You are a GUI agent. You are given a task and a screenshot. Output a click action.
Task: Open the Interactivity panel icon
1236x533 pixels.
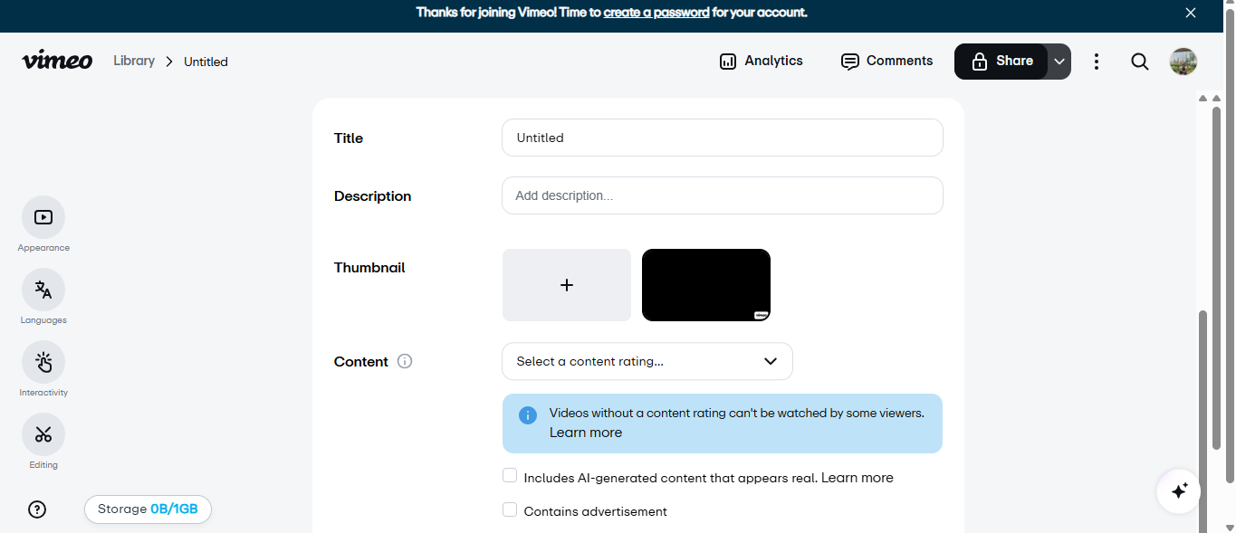click(43, 362)
